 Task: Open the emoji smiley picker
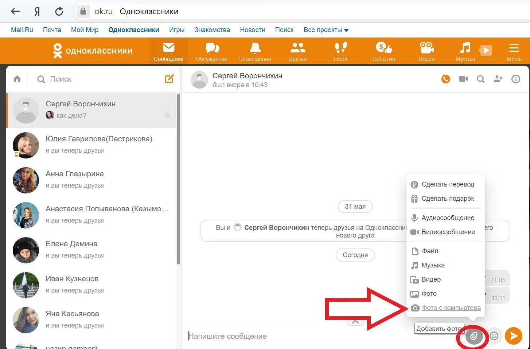(x=494, y=336)
